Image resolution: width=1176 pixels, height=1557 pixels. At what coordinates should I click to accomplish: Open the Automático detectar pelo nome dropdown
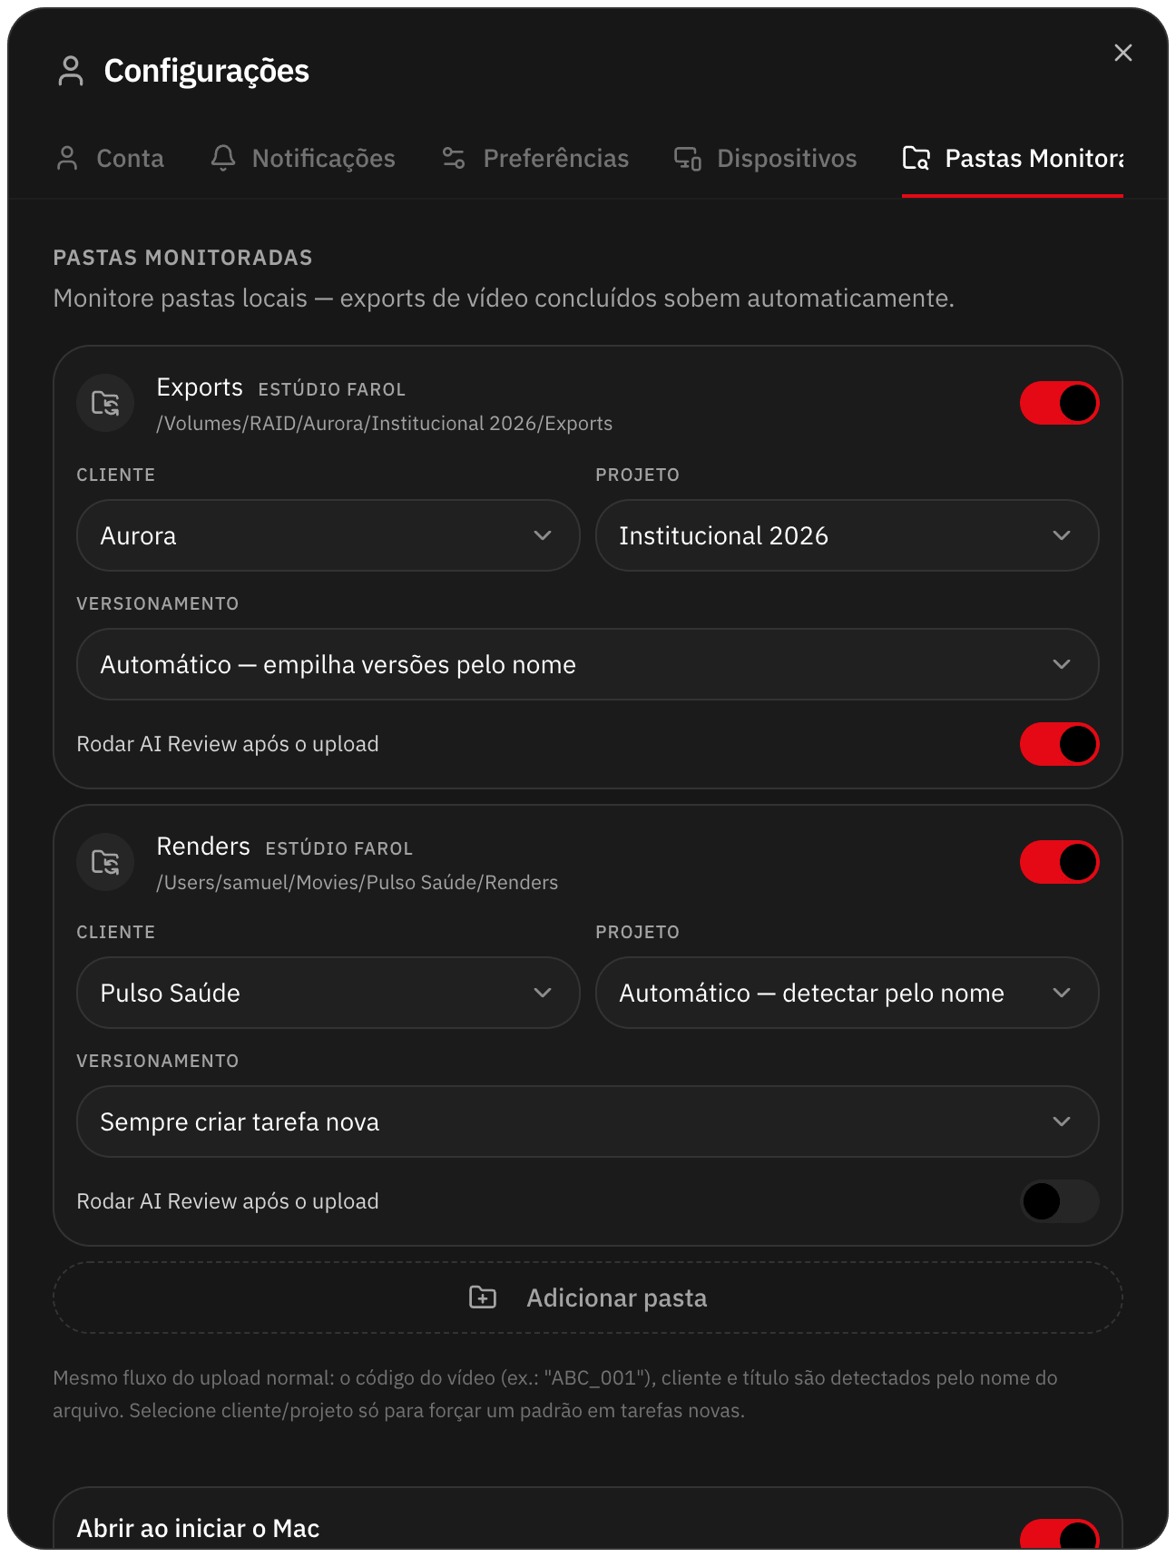pos(848,993)
